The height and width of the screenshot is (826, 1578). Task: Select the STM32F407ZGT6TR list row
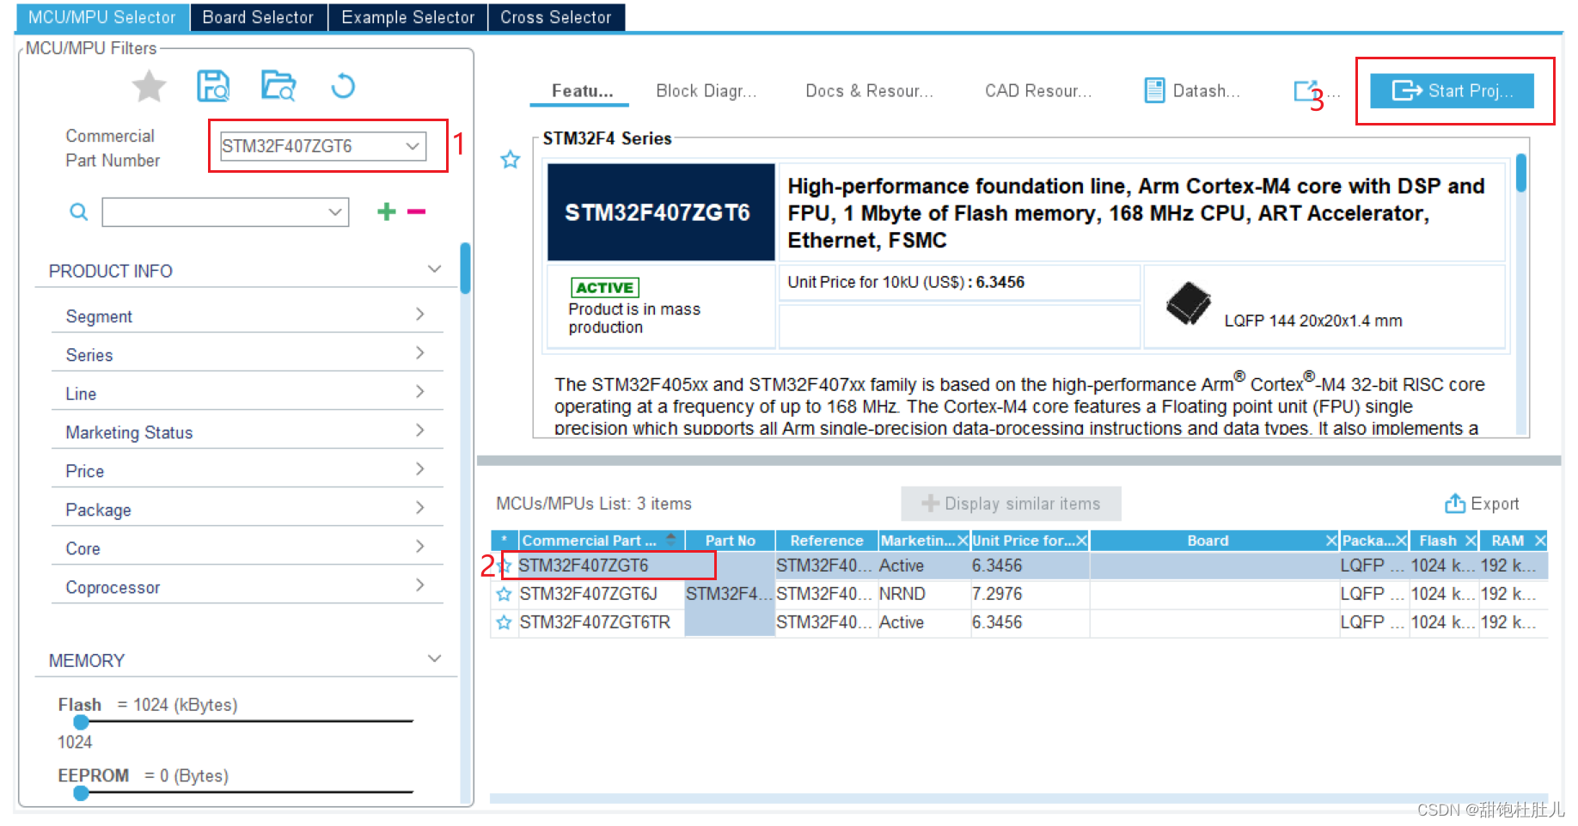click(x=1019, y=622)
